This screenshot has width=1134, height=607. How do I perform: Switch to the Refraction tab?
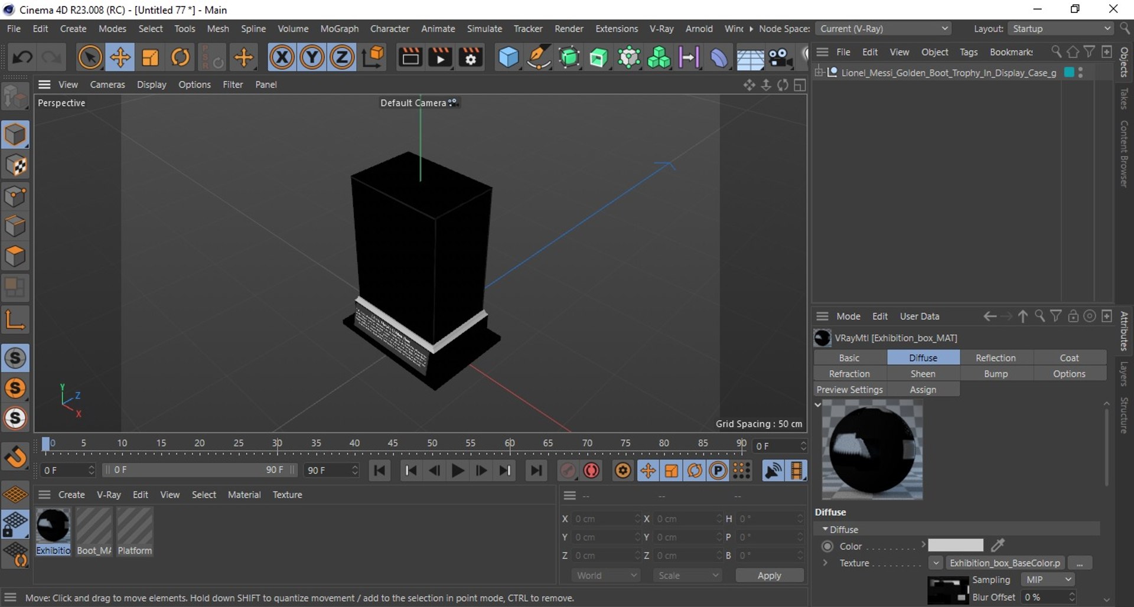click(x=849, y=374)
